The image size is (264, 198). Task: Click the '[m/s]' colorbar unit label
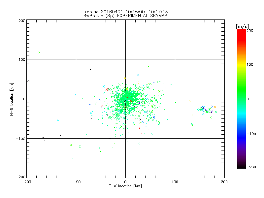pos(243,27)
